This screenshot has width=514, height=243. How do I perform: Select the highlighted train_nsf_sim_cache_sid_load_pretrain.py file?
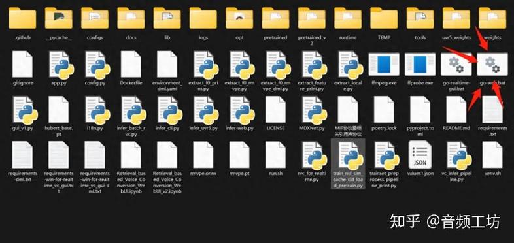click(x=348, y=164)
